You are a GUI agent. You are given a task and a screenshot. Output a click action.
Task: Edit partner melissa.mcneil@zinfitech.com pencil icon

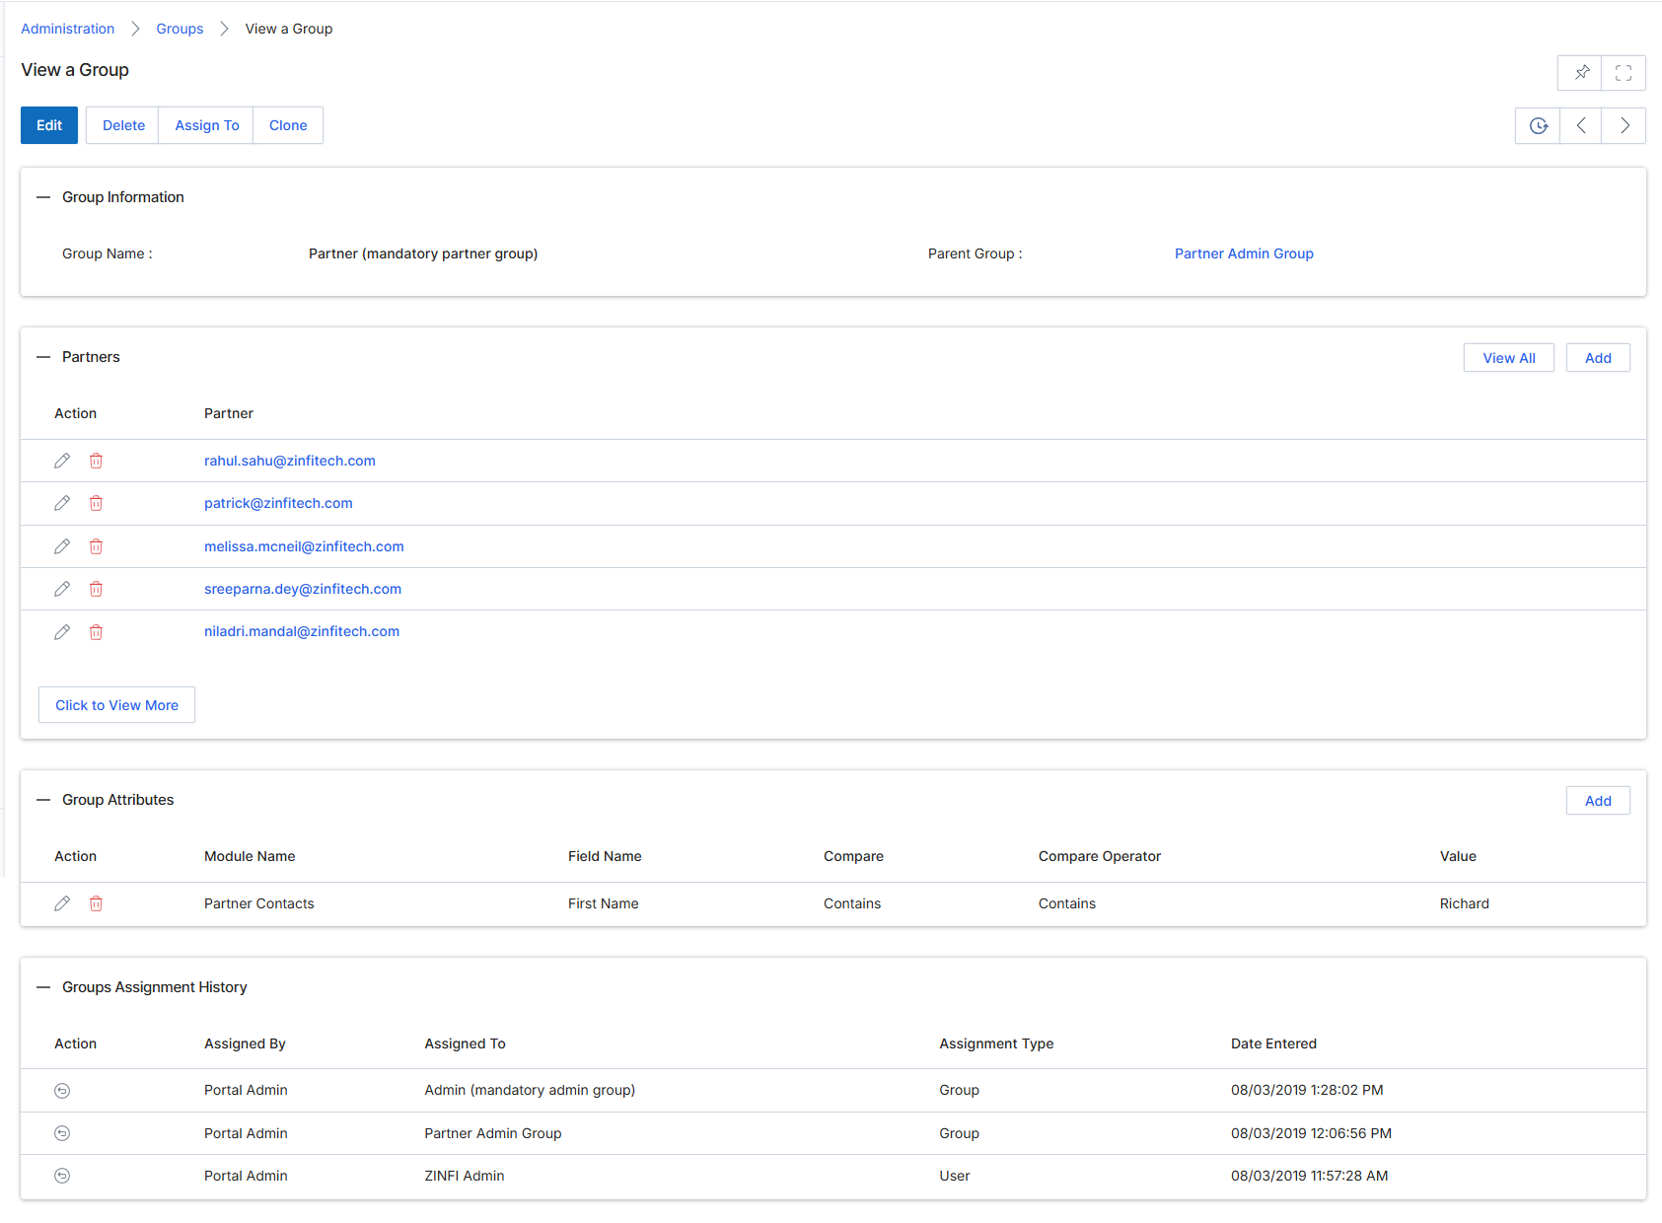click(x=62, y=546)
